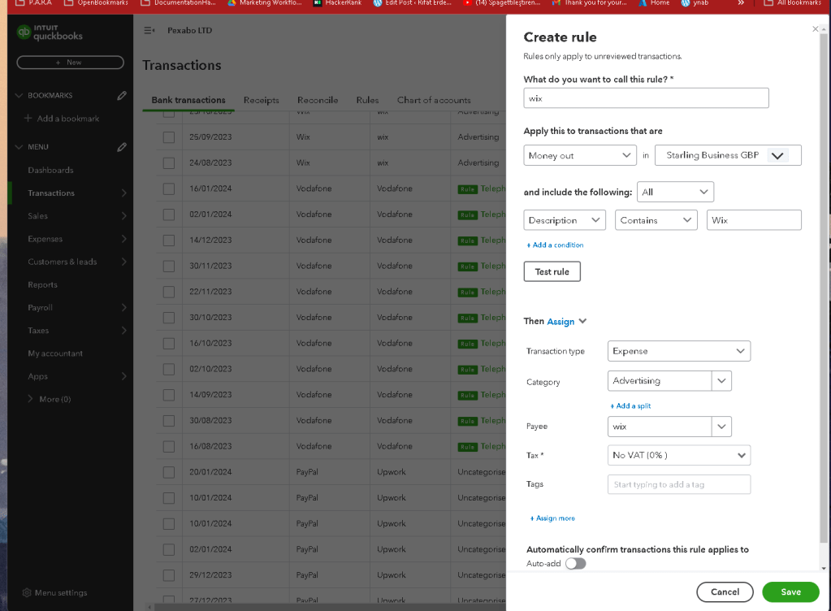The height and width of the screenshot is (611, 831).
Task: Expand the Customers & leads sidebar chevron
Action: pos(123,262)
